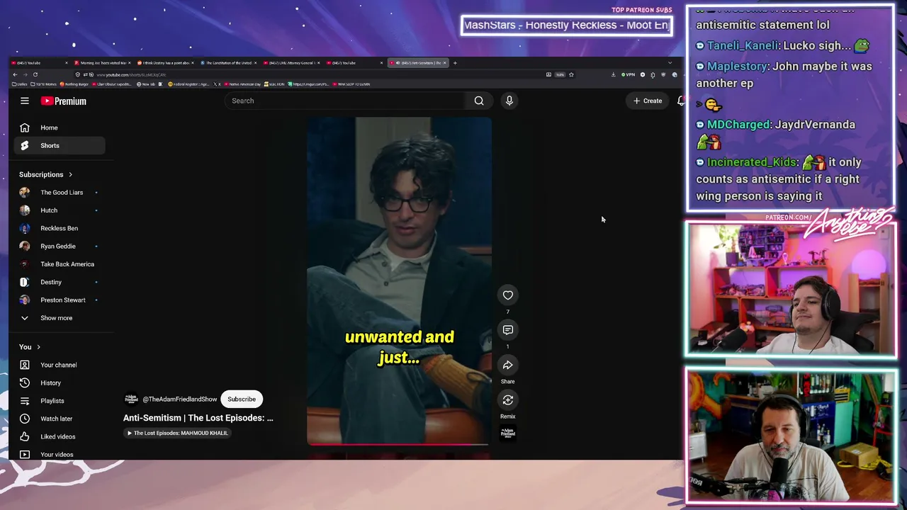
Task: Open the Adam Friedland Show sound thumbnail
Action: [x=507, y=433]
